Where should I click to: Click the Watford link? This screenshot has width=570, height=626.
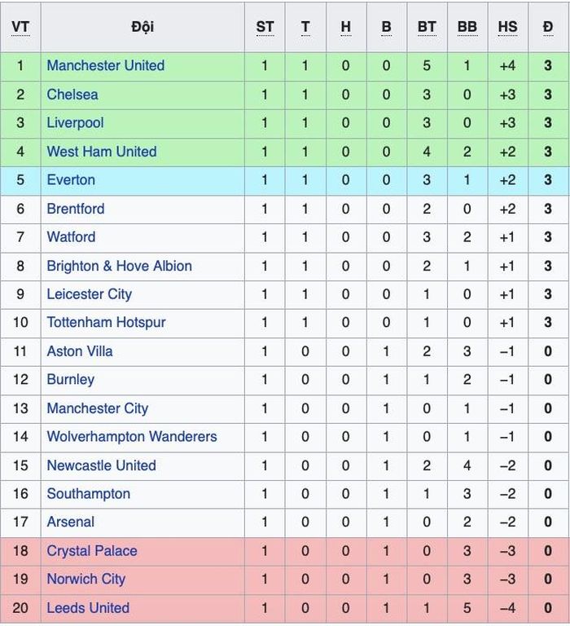(x=71, y=237)
